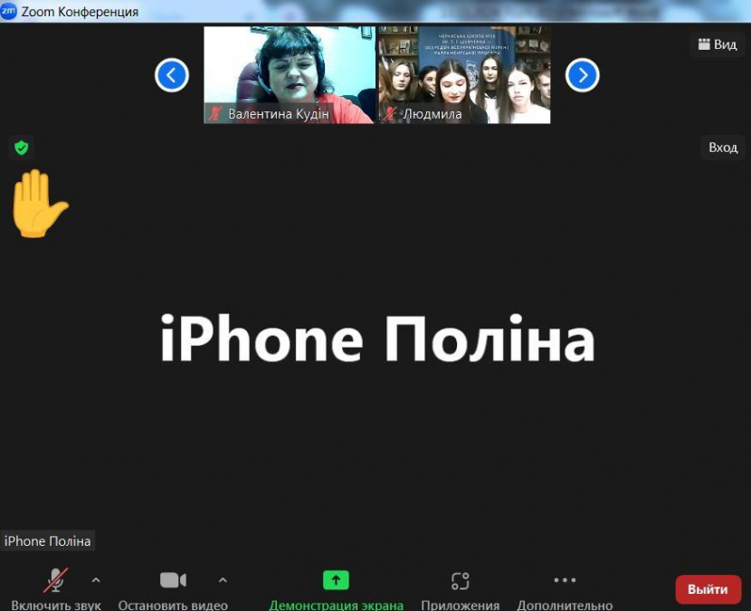The image size is (751, 611).
Task: Click the Zoom Конференция window title
Action: (x=80, y=12)
